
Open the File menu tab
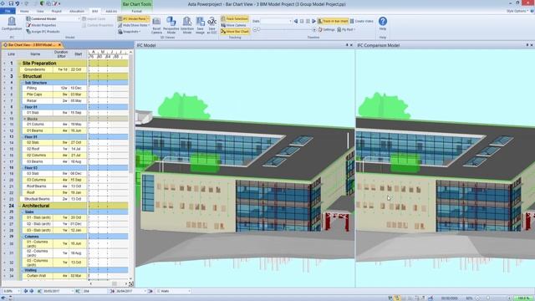tap(8, 11)
